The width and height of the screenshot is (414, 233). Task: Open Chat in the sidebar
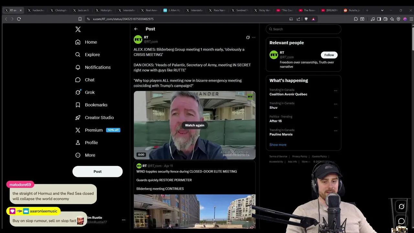pos(85,80)
